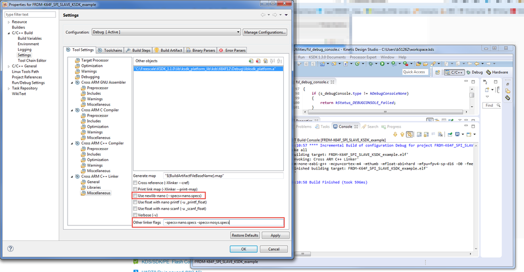Check Use newlib-nano (--specs=nano.specs)
The width and height of the screenshot is (524, 272).
point(135,196)
